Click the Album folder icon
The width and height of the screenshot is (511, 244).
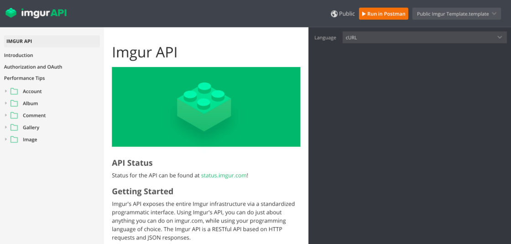[x=14, y=104]
